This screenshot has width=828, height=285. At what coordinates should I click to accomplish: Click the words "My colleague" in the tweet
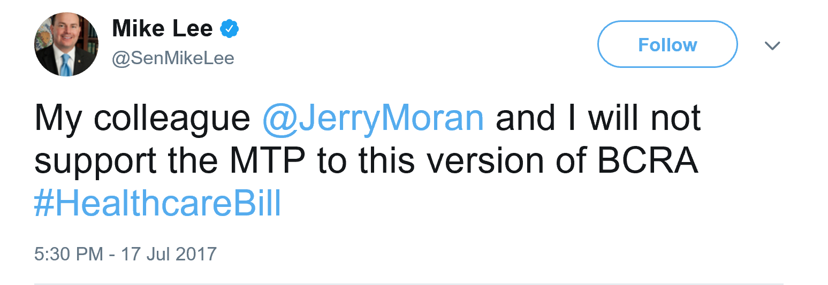[x=142, y=119]
